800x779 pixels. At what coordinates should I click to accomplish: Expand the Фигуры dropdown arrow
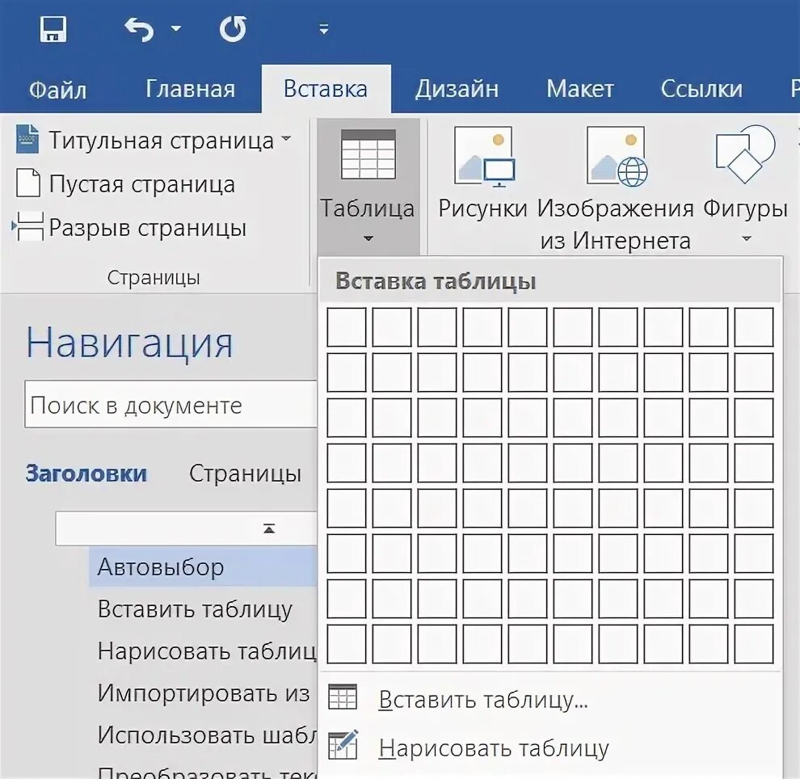pyautogui.click(x=746, y=238)
